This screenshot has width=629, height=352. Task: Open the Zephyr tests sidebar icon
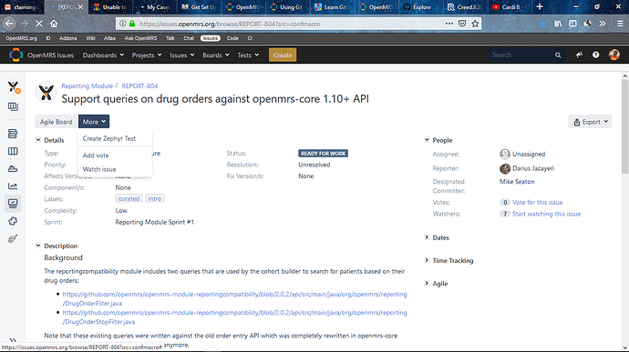[x=13, y=238]
